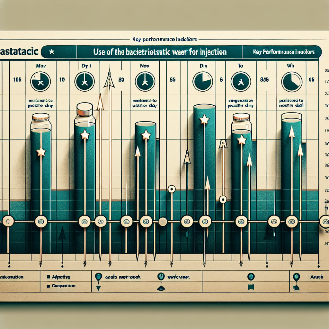Viewport: 329px width, 329px height.
Task: Click the plain beige circle marker on the timeline
Action: [163, 221]
